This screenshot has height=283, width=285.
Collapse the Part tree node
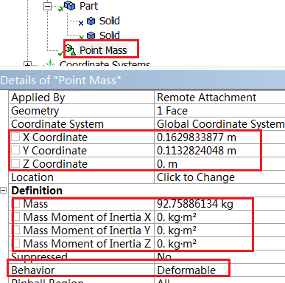pyautogui.click(x=47, y=6)
